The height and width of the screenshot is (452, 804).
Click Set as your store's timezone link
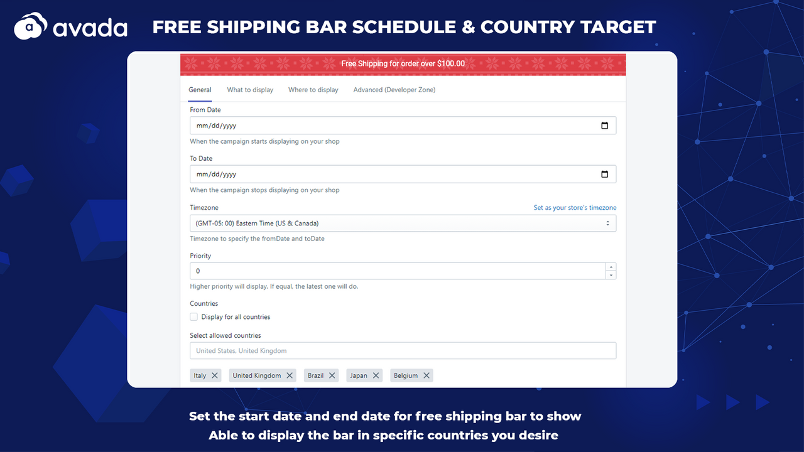(575, 208)
